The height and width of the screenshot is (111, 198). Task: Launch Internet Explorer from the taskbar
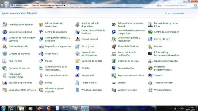[x=12, y=108]
